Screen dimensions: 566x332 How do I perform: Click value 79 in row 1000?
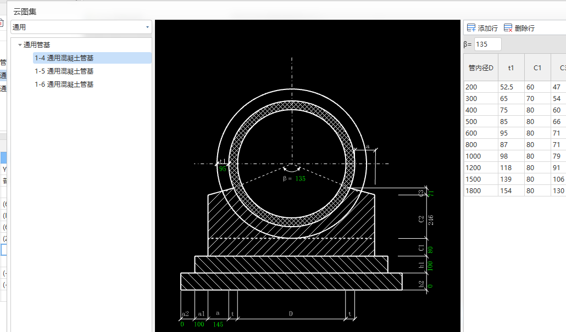tap(558, 156)
